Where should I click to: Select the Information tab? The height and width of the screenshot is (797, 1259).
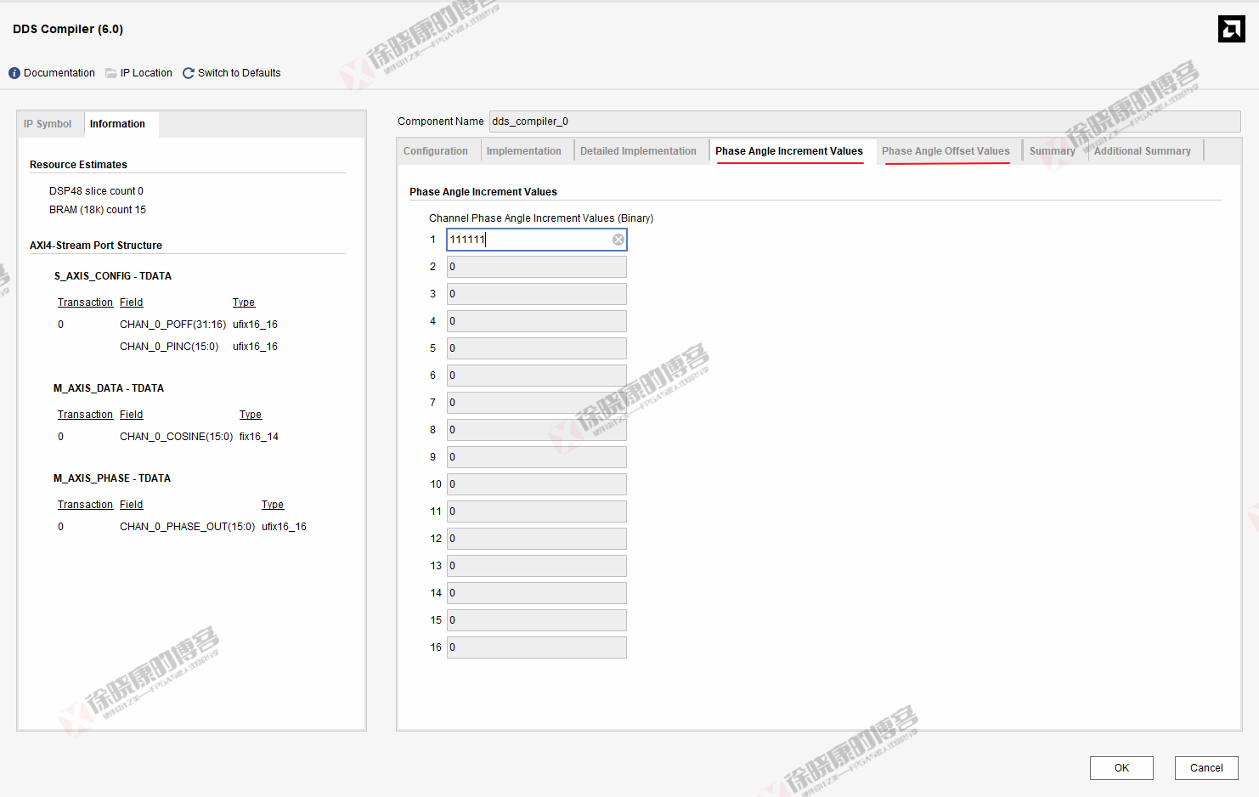click(x=117, y=124)
